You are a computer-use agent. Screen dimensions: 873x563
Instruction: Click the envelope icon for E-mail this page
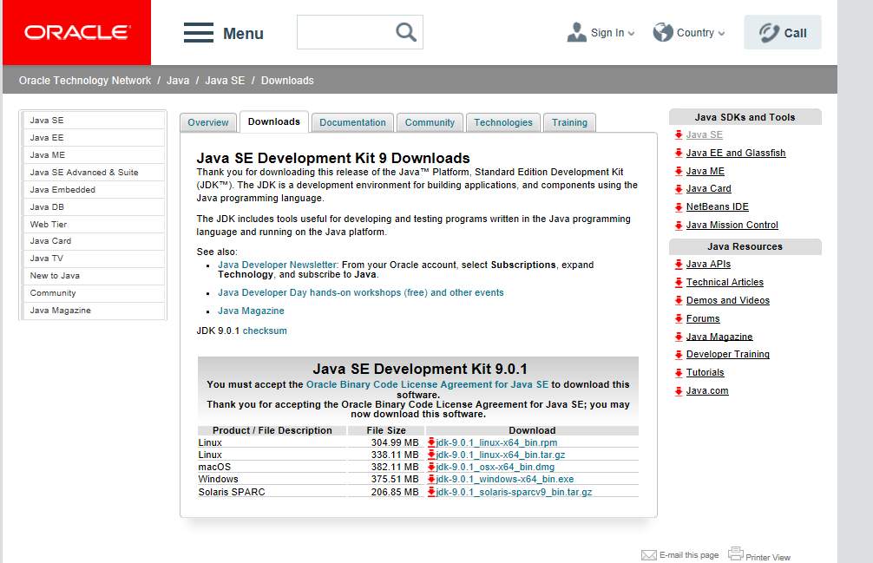(x=648, y=555)
